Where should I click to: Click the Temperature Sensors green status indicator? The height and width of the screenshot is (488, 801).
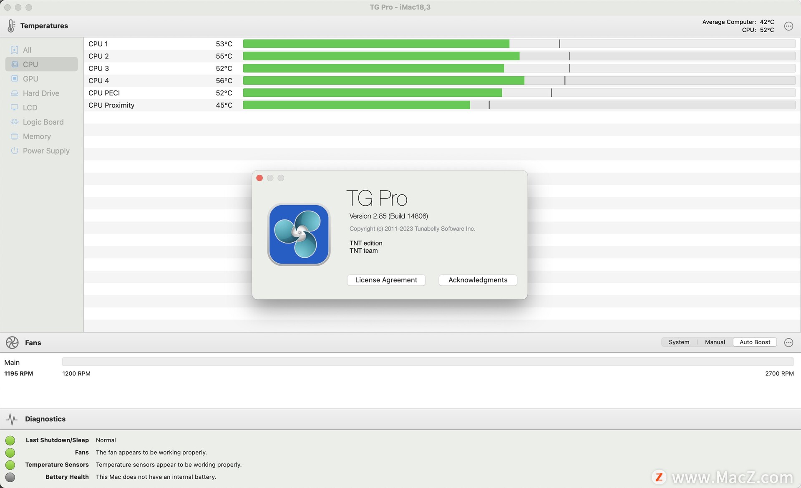click(10, 465)
